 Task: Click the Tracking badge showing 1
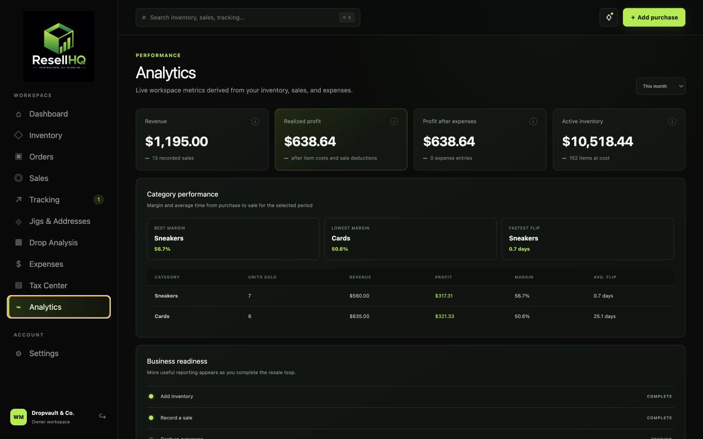(99, 200)
